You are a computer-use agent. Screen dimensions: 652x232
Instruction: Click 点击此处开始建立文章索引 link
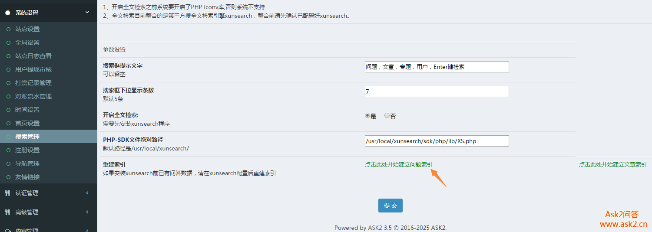click(x=612, y=164)
